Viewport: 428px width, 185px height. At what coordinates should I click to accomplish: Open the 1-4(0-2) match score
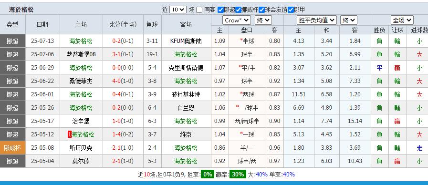tap(123, 134)
